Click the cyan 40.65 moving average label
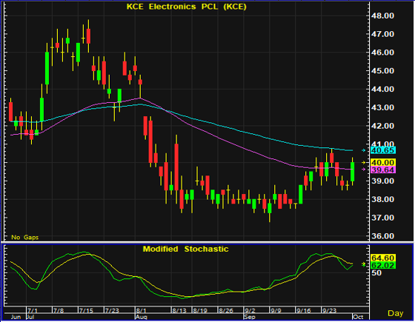The image size is (415, 322). coord(383,150)
